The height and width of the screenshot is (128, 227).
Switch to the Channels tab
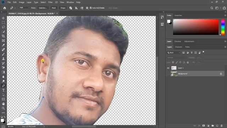tap(178, 47)
